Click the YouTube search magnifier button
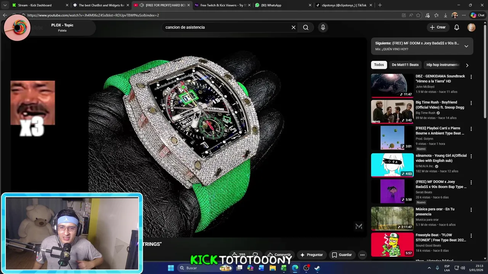The image size is (488, 274). point(306,27)
